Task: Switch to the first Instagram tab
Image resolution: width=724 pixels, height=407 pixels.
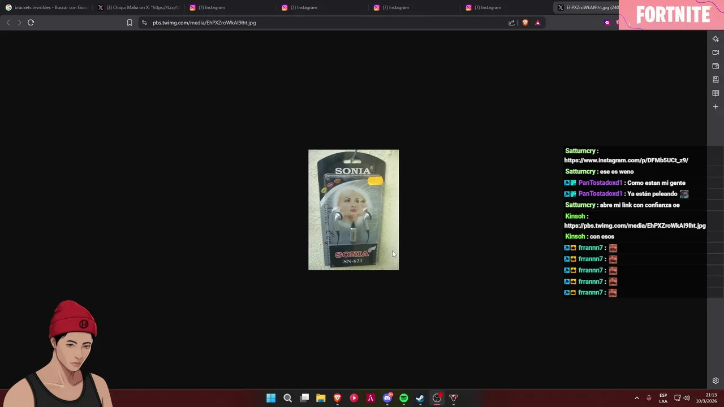Action: coord(231,7)
